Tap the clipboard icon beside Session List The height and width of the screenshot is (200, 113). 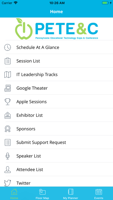[x=7, y=61]
